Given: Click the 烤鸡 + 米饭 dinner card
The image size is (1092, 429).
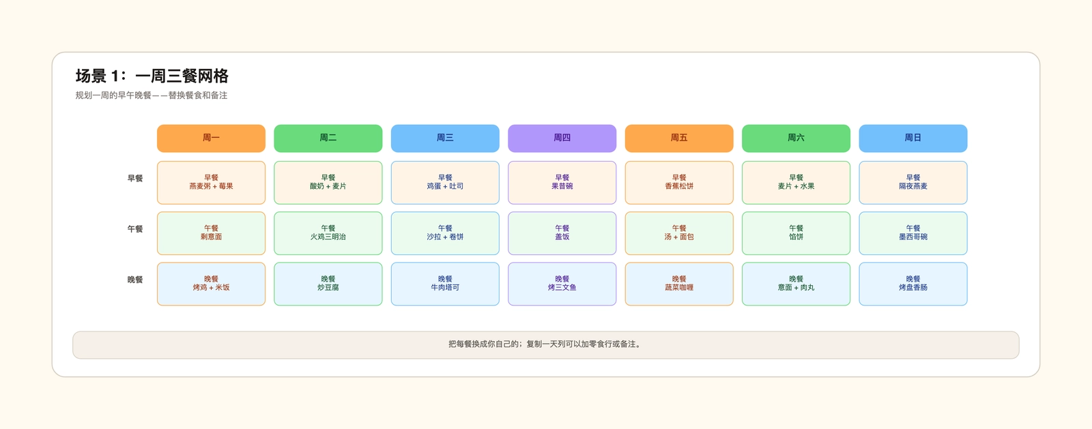Looking at the screenshot, I should (x=211, y=284).
